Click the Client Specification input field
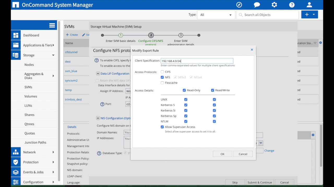 pos(197,61)
